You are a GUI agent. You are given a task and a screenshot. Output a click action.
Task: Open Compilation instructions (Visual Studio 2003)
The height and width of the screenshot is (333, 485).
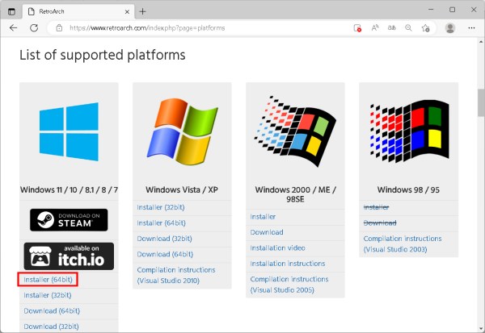coord(403,244)
